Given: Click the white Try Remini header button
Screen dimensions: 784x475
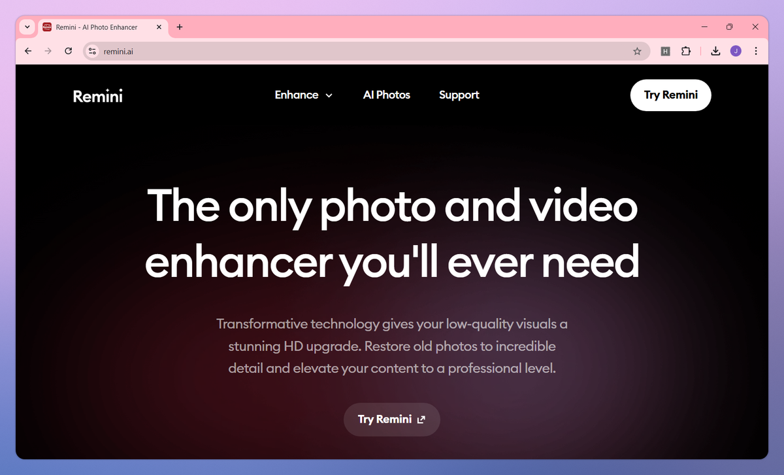Looking at the screenshot, I should pyautogui.click(x=671, y=95).
